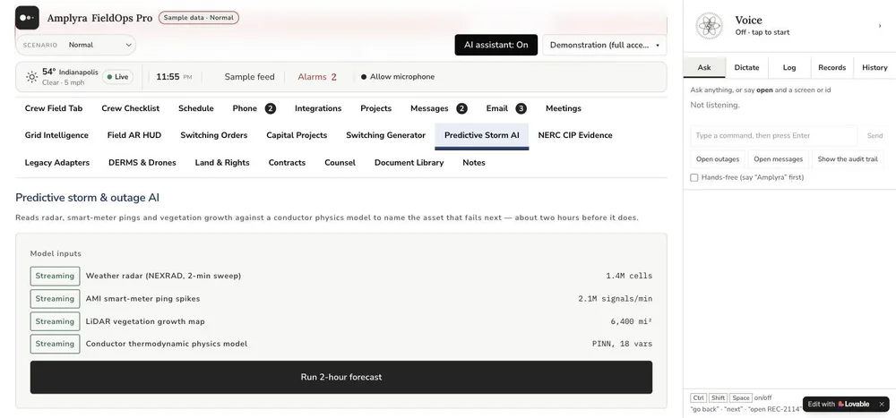Viewport: 896px width, 418px height.
Task: Open the Switching Orders tab
Action: [214, 135]
